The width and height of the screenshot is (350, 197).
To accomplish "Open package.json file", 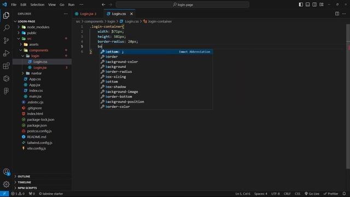I will pyautogui.click(x=43, y=125).
